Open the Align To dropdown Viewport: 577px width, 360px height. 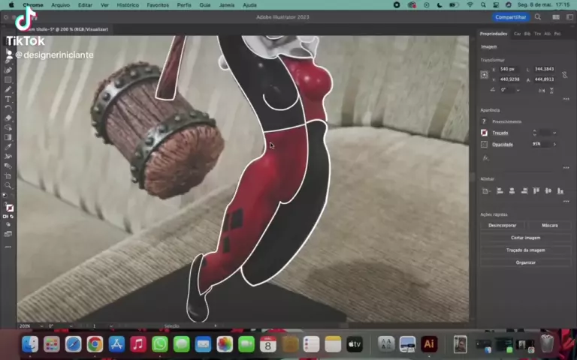pyautogui.click(x=486, y=190)
